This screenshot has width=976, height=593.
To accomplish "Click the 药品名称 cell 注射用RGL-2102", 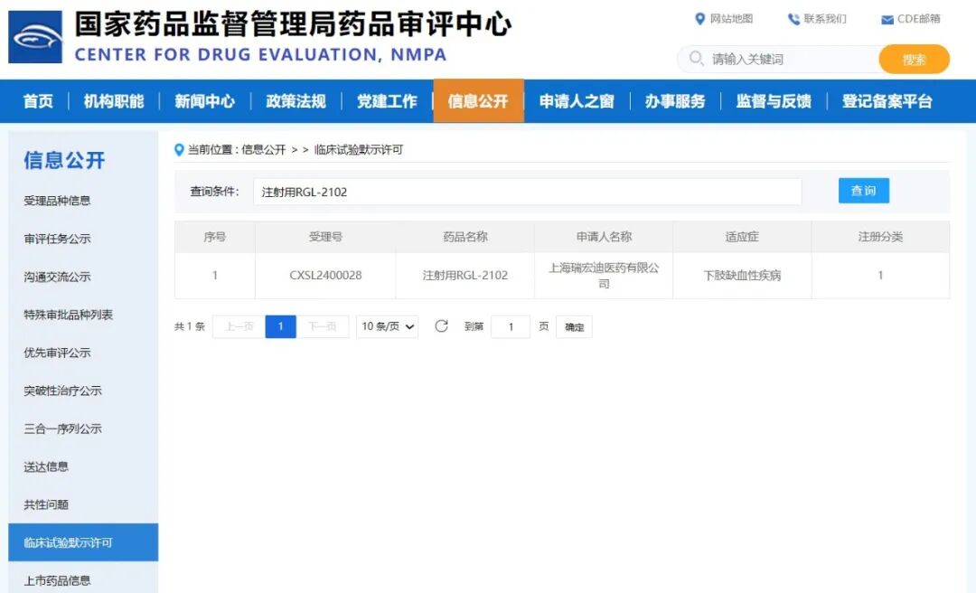I will point(465,276).
